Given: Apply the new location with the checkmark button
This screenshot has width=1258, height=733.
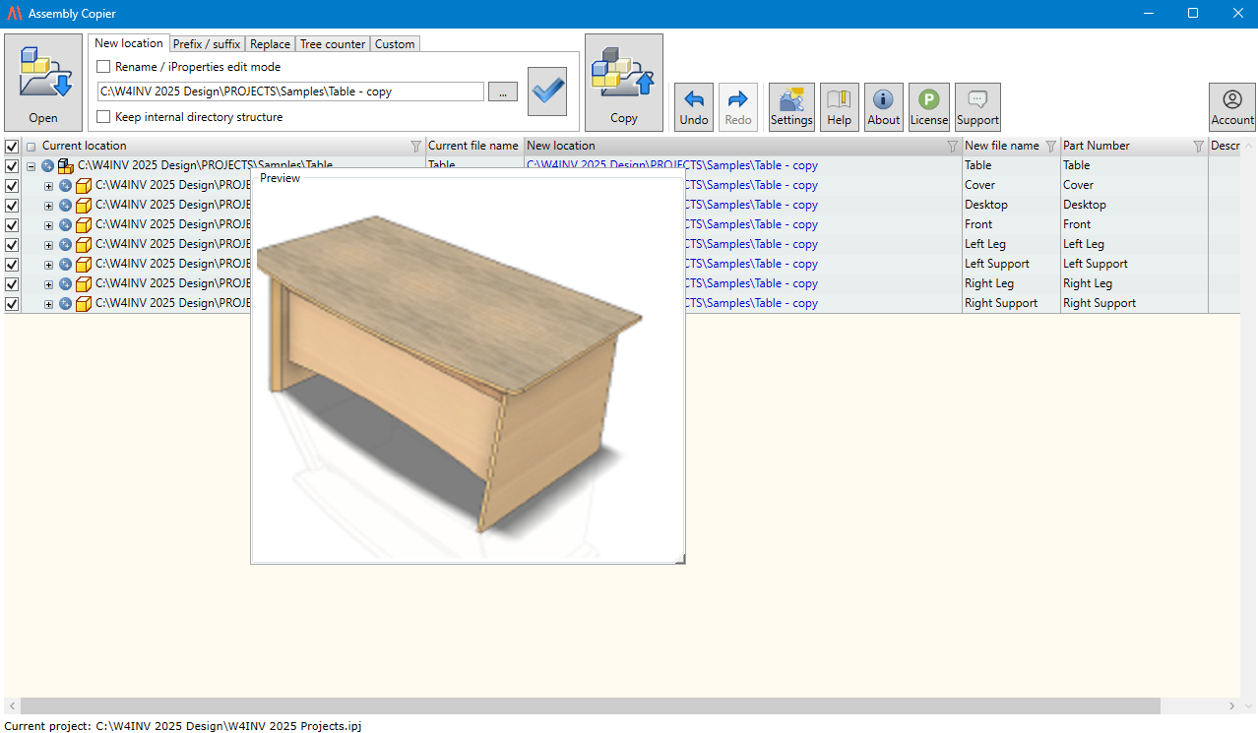Looking at the screenshot, I should tap(547, 92).
